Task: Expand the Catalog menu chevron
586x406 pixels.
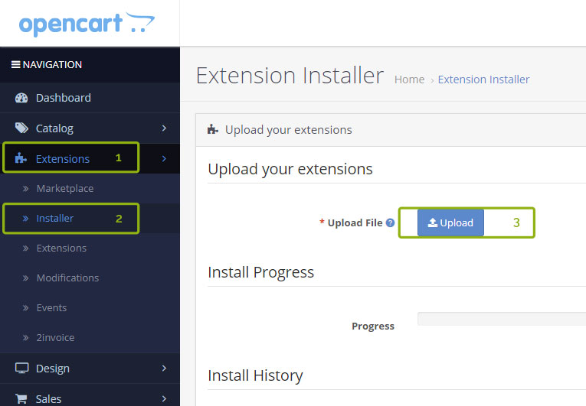Action: tap(164, 128)
